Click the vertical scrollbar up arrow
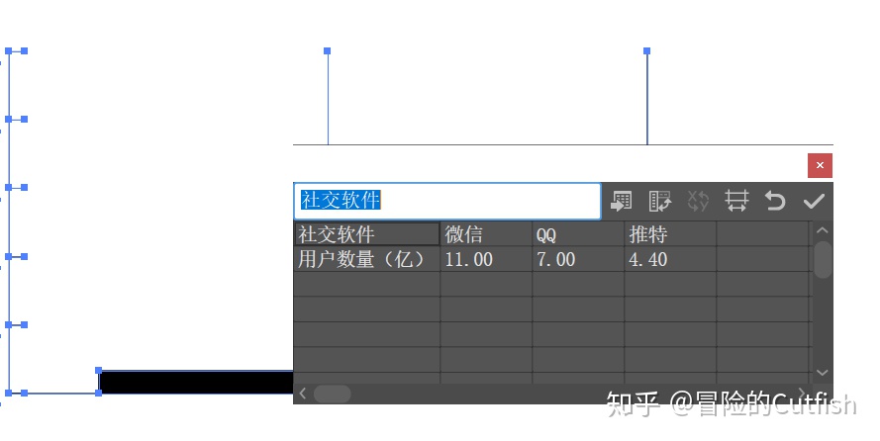 click(823, 229)
